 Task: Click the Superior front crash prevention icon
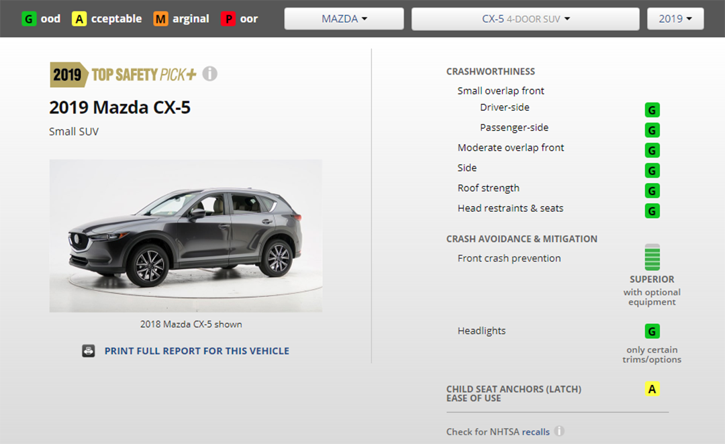652,258
